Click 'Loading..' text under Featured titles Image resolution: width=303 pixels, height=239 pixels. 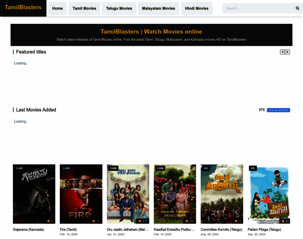pyautogui.click(x=21, y=63)
